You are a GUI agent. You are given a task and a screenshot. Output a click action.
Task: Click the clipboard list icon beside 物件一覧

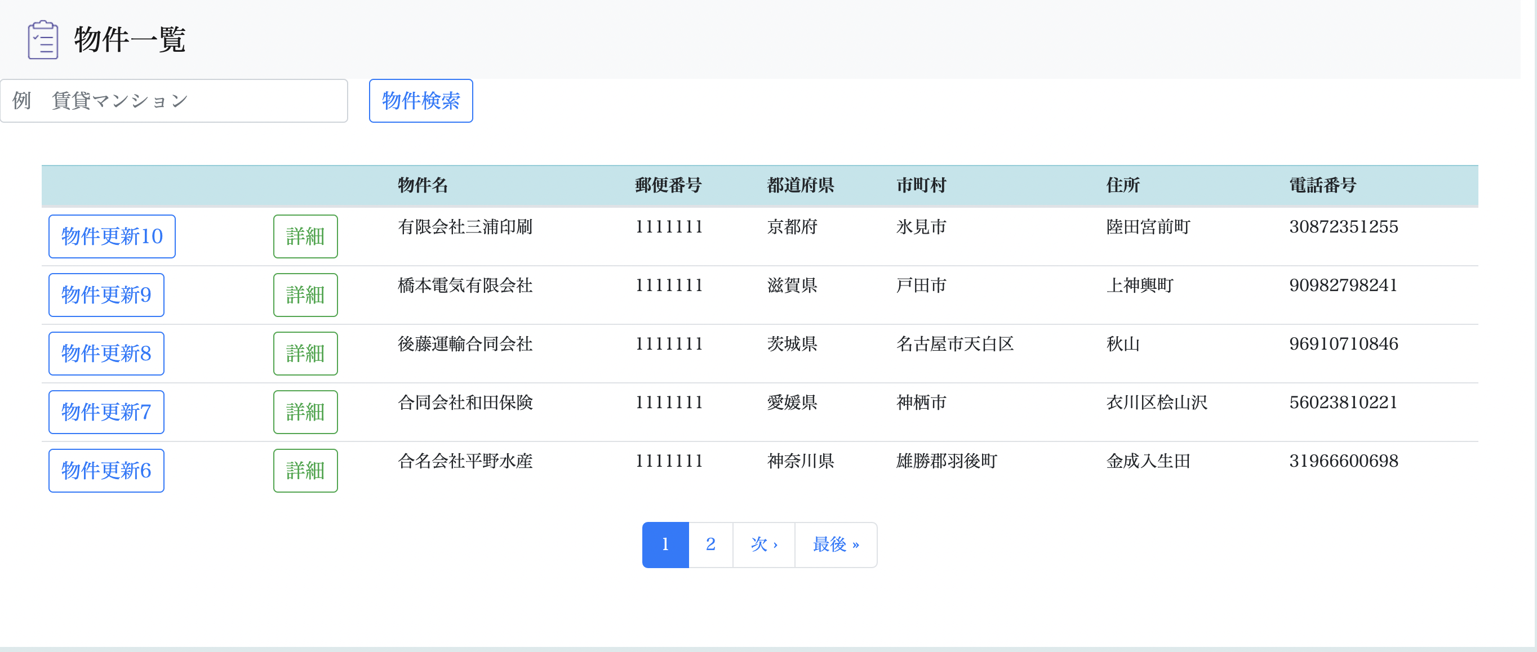(x=43, y=40)
